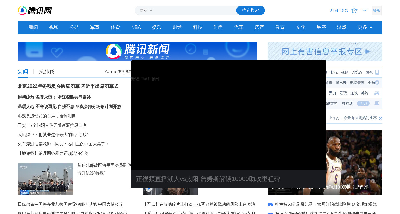Open 人民财评 employment article
Screen dimensions: 400x214
[x=53, y=135]
